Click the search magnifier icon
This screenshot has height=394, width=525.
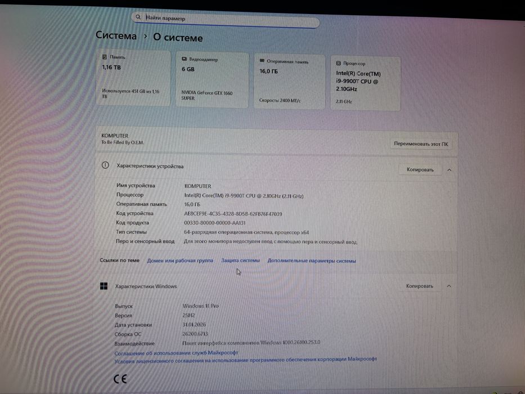pyautogui.click(x=138, y=17)
